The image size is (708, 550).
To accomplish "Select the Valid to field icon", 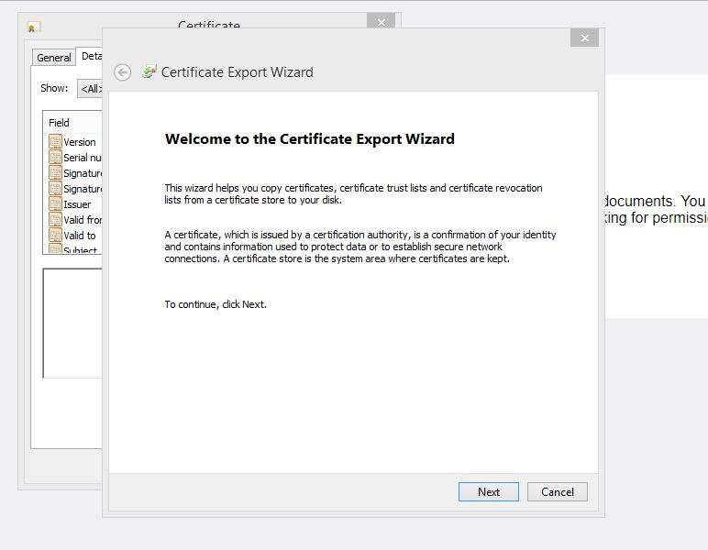I will (x=55, y=236).
